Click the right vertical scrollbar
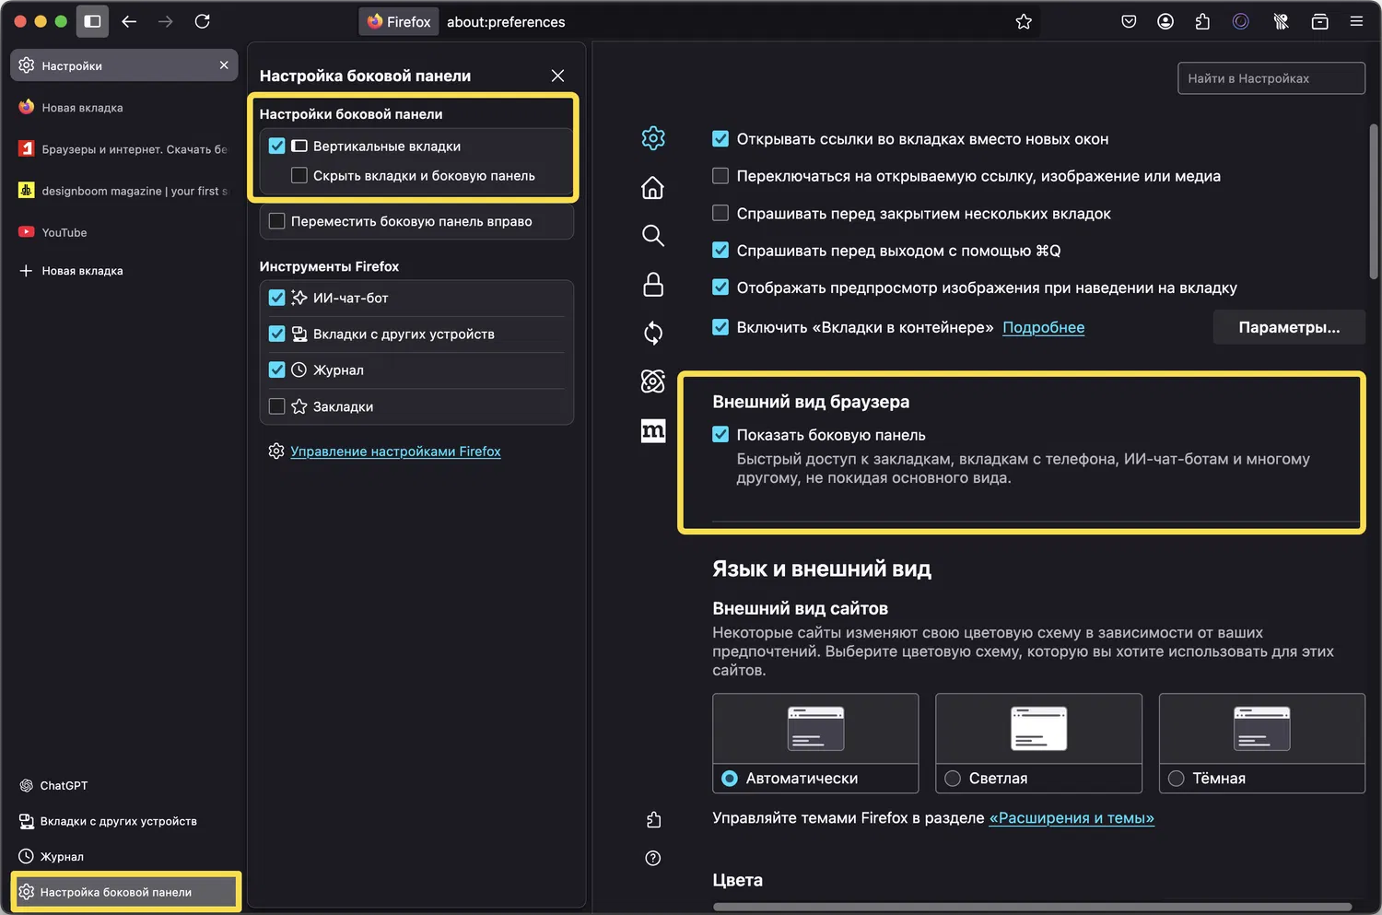The width and height of the screenshot is (1382, 915). tap(1374, 201)
